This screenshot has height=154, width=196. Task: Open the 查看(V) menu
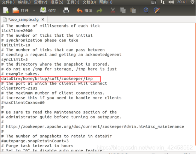point(40,2)
